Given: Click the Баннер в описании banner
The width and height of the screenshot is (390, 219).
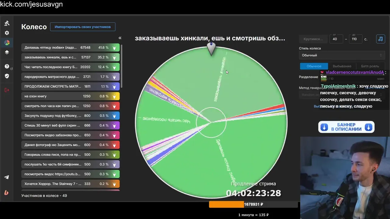Looking at the screenshot, I should 346,127.
